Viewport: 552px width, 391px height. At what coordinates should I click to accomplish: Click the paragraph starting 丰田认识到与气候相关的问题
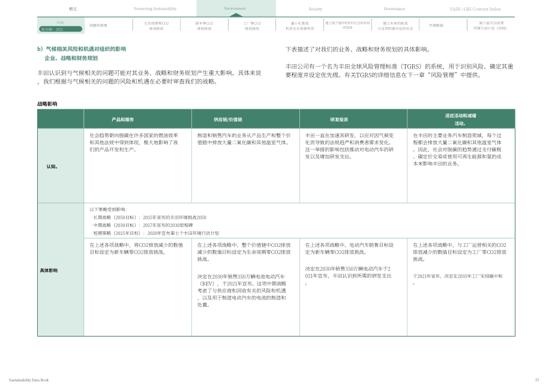tap(149, 77)
